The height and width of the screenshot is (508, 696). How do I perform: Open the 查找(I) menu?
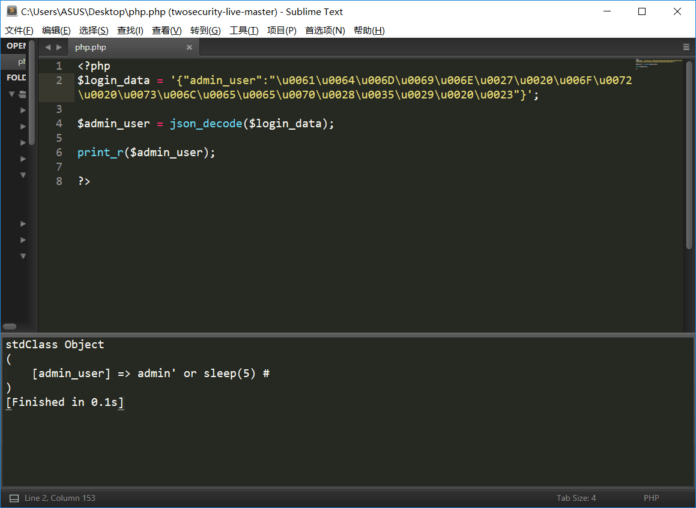point(130,31)
